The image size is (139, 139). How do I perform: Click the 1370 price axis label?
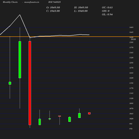[131, 48]
